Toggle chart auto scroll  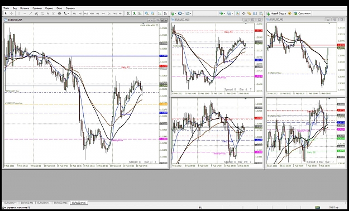click(x=160, y=13)
